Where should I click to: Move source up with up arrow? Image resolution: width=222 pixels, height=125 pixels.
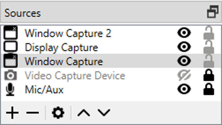(84, 113)
